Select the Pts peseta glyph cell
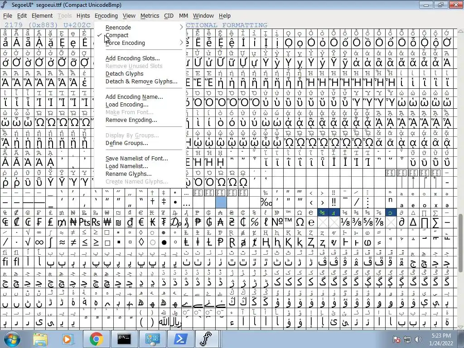This screenshot has height=348, width=464. (85, 222)
